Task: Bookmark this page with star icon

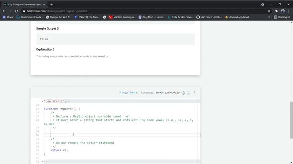Action: (x=269, y=11)
